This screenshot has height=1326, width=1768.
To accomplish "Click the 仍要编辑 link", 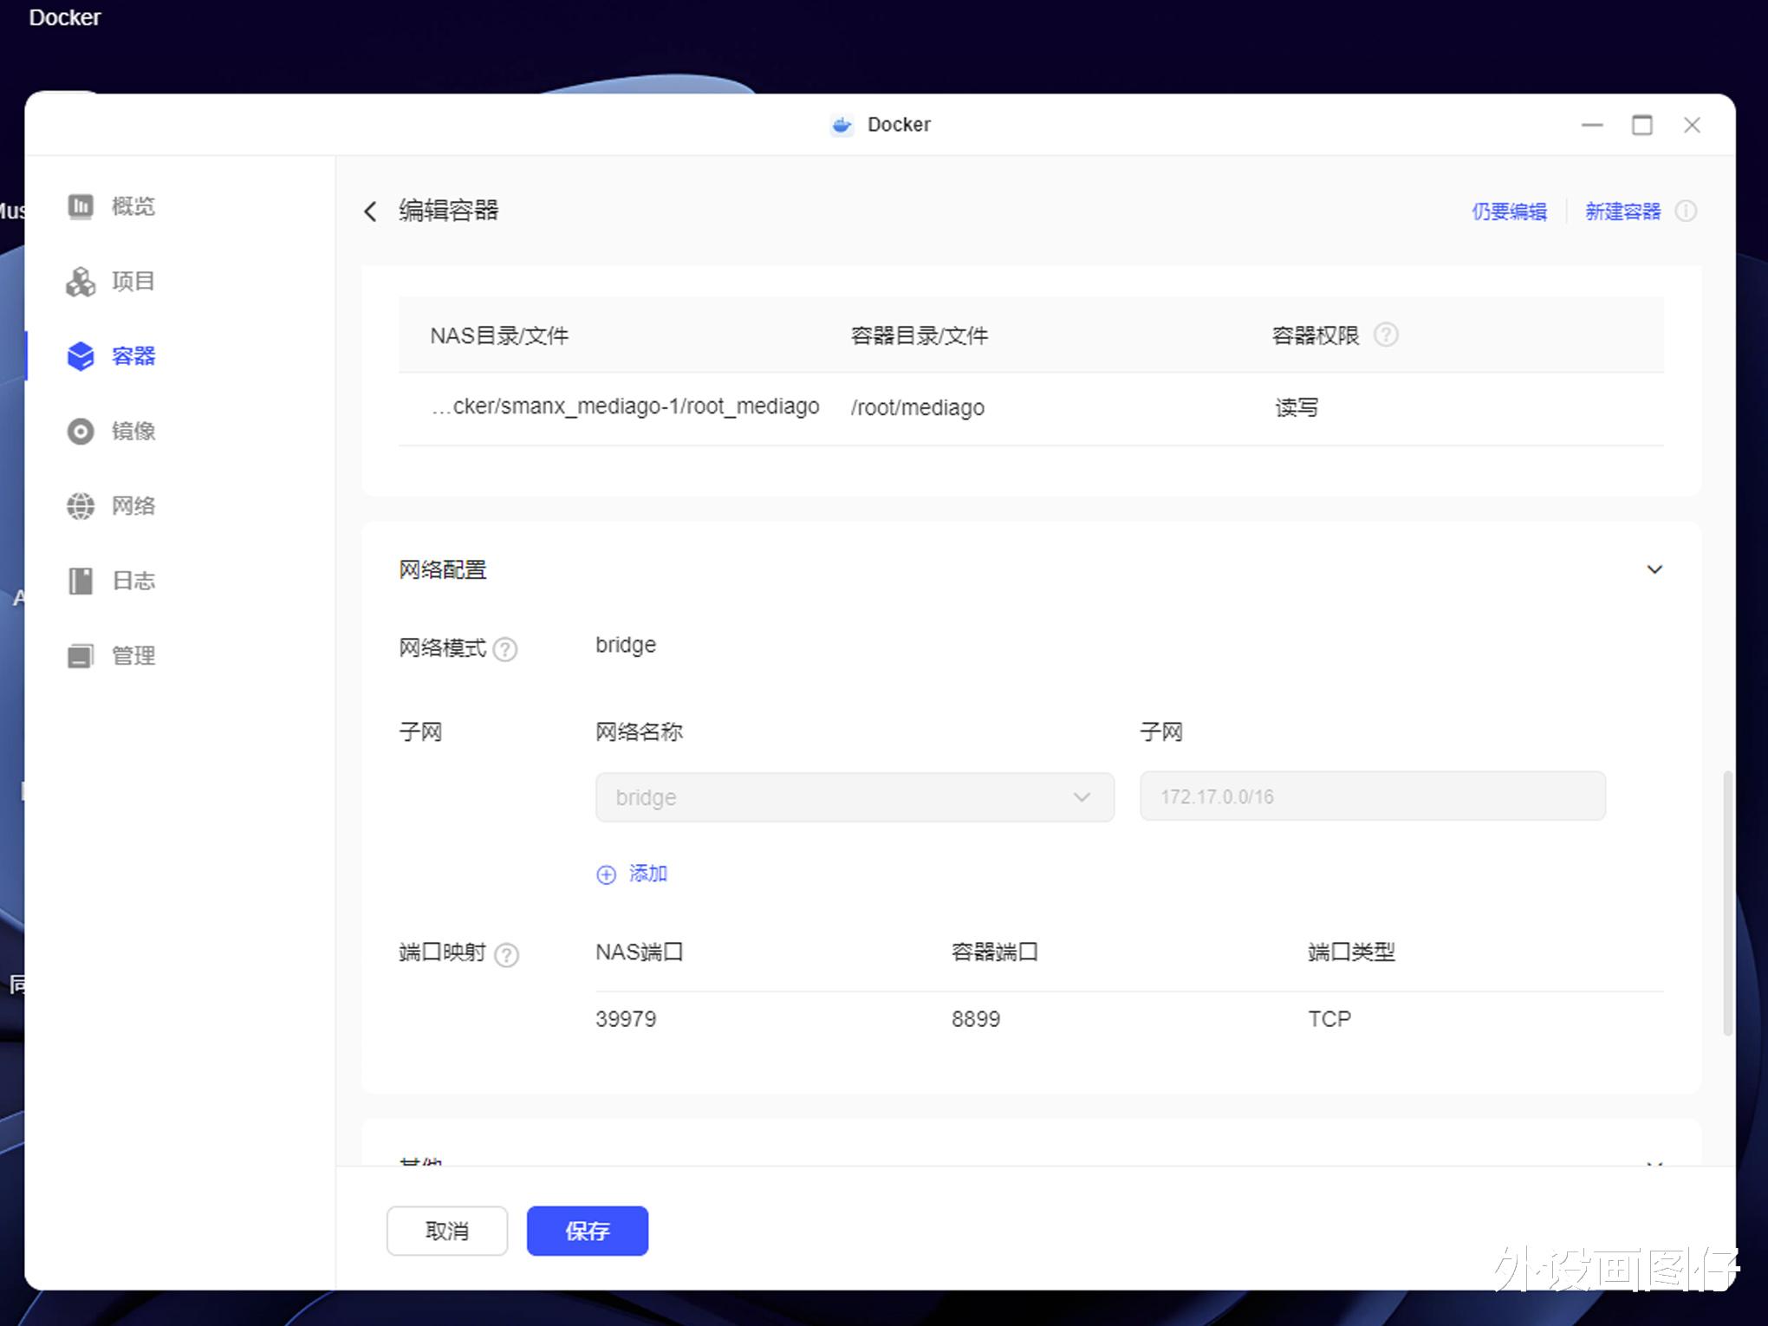I will point(1509,211).
